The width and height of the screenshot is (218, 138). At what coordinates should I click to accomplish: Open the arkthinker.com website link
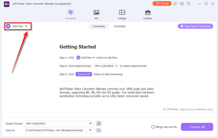click(x=196, y=109)
